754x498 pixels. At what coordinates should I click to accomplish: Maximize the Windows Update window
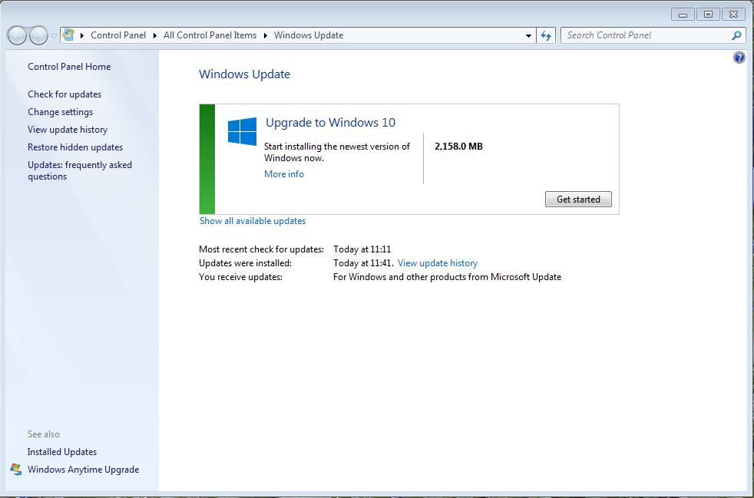pyautogui.click(x=708, y=15)
